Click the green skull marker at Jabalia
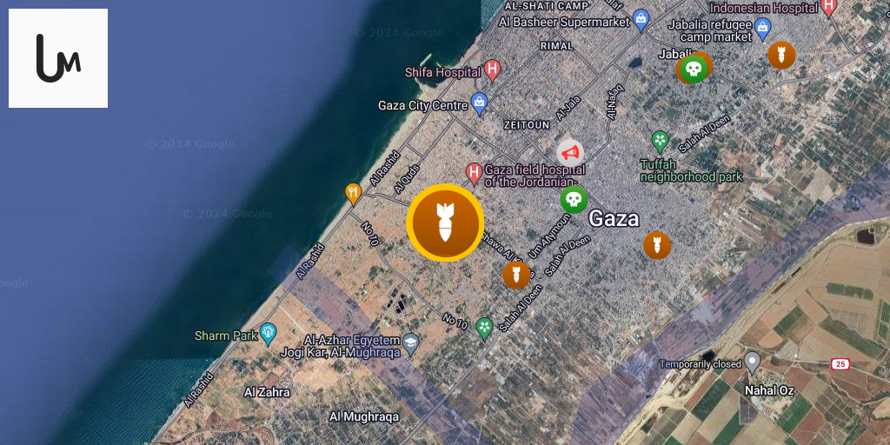This screenshot has height=445, width=890. (694, 70)
